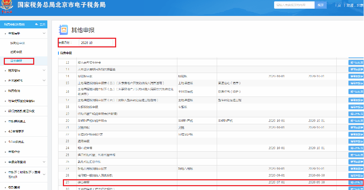Click 填写申报表 for row 18 车船税

click(357, 107)
